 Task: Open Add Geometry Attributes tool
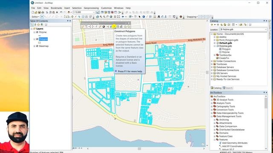click(x=235, y=143)
